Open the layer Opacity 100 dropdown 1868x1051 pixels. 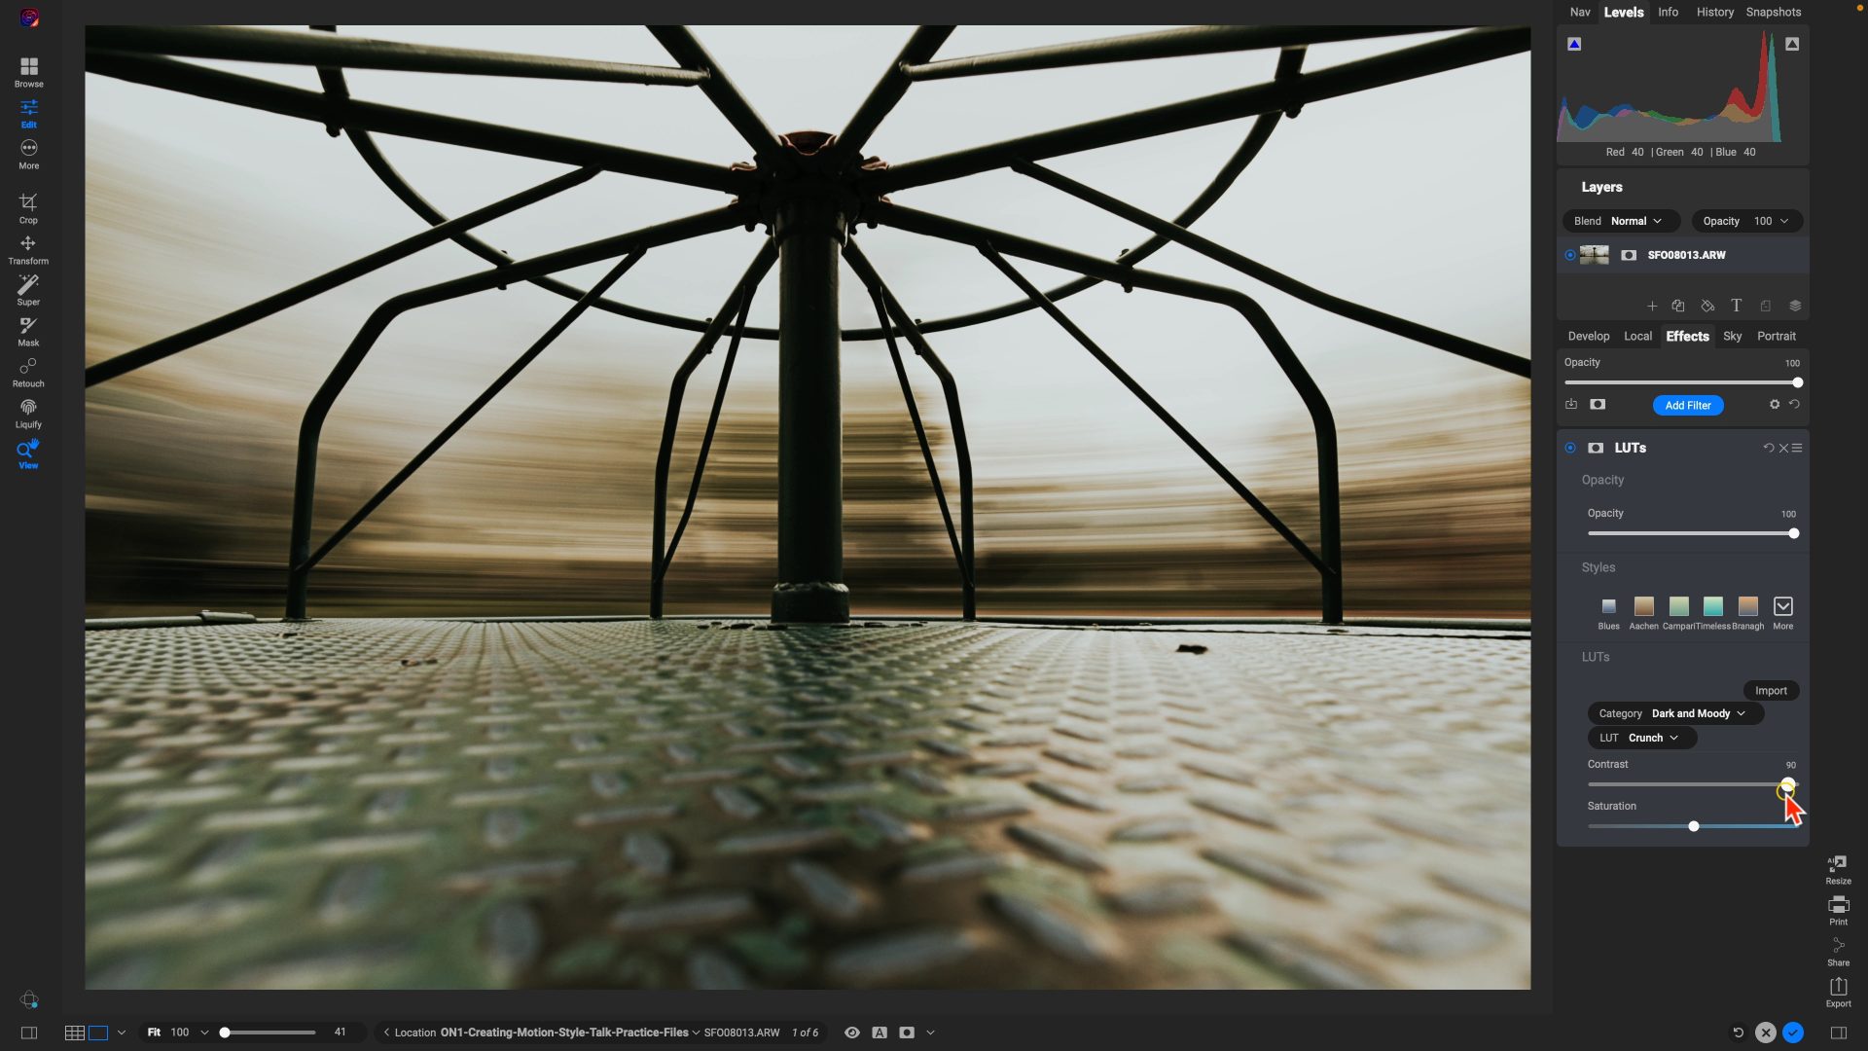pyautogui.click(x=1746, y=221)
